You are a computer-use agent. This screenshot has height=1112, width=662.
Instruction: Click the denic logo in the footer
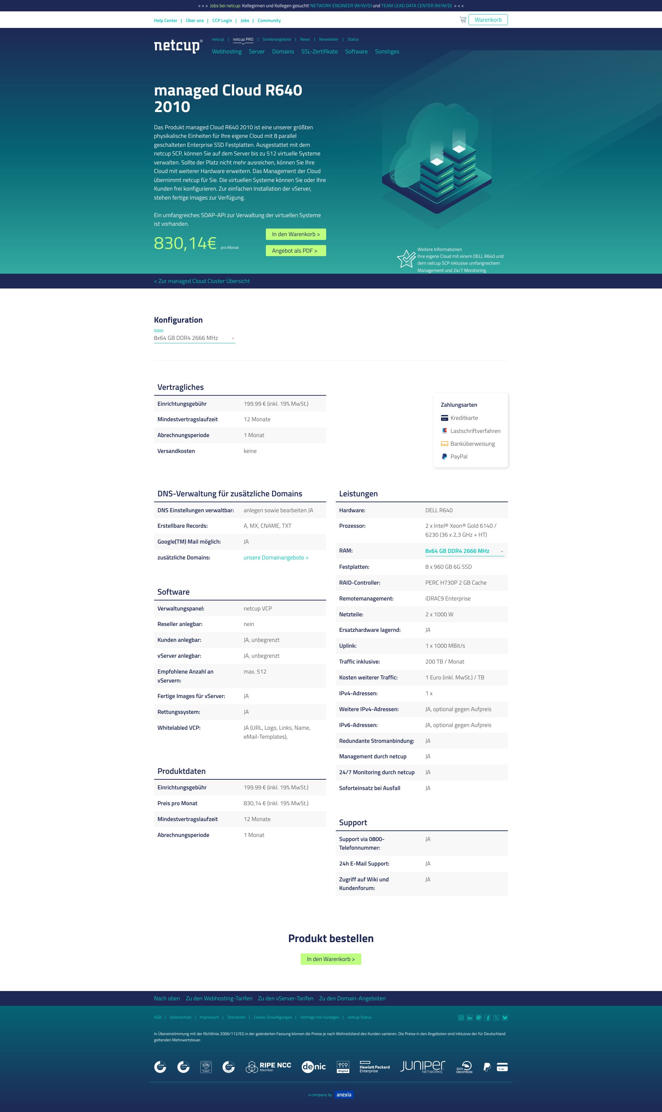(x=314, y=1067)
